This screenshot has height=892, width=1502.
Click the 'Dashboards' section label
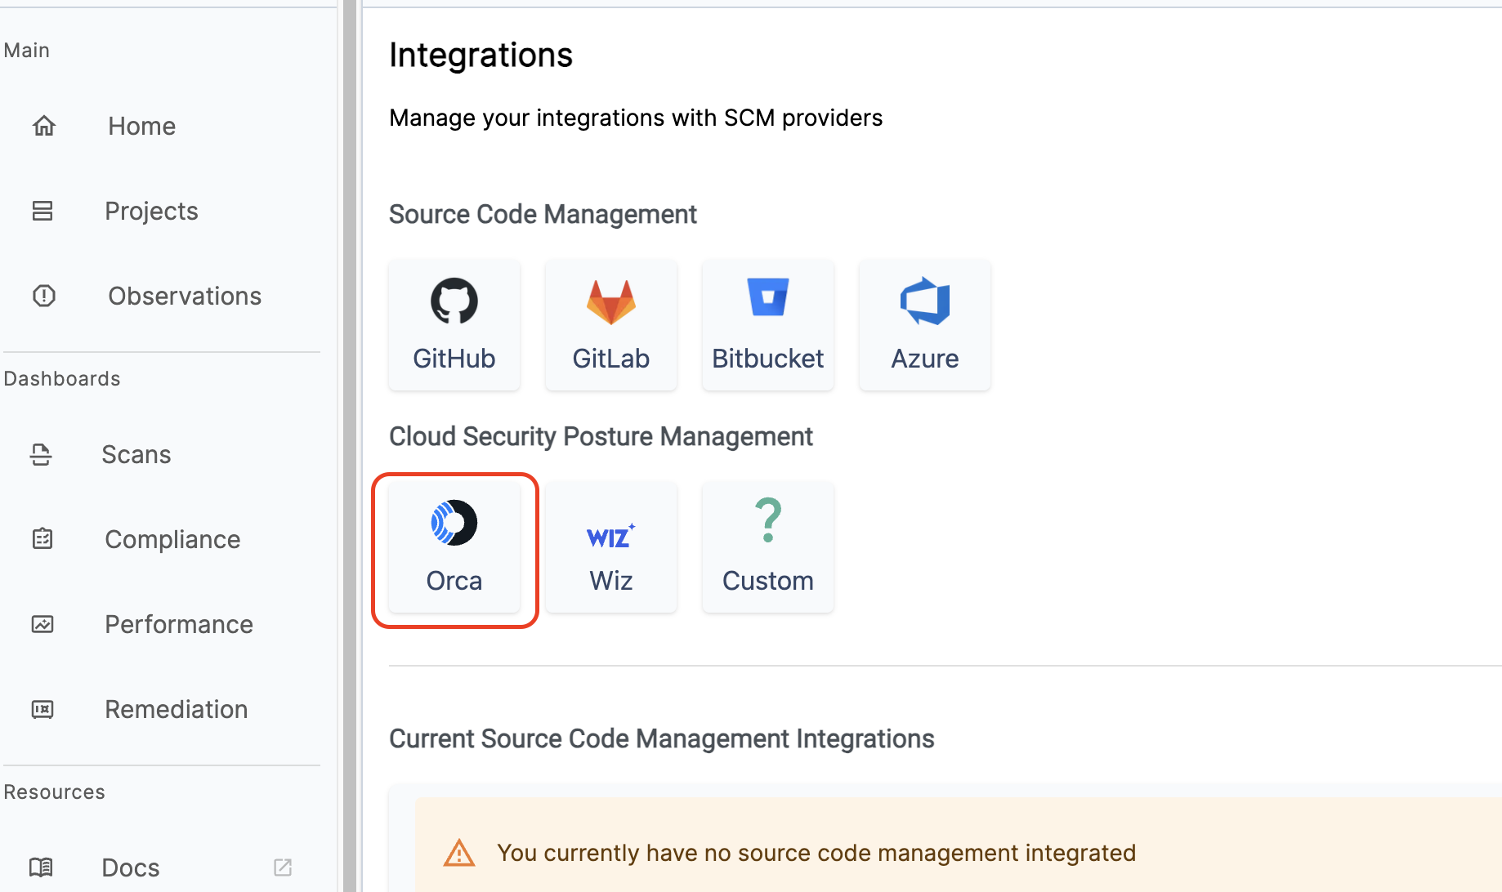[x=62, y=379]
